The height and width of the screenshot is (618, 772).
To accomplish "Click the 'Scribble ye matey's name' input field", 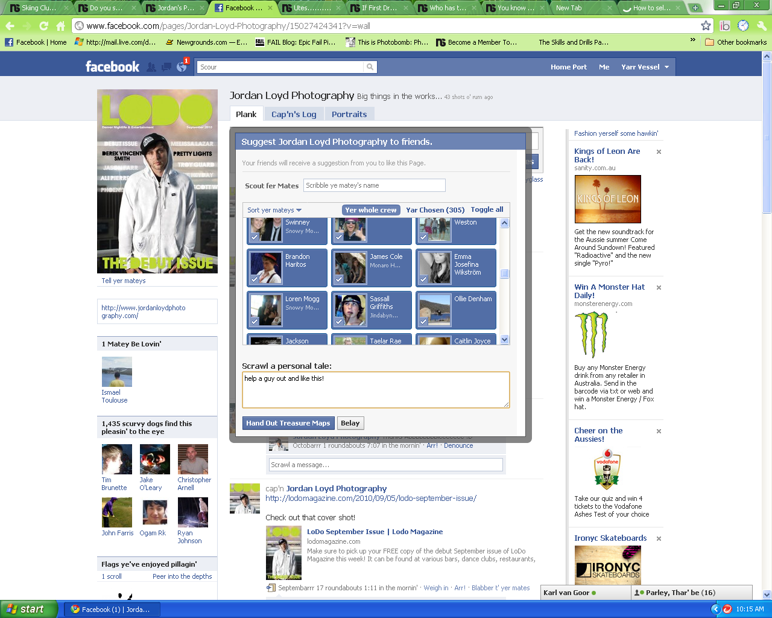I will pyautogui.click(x=374, y=185).
